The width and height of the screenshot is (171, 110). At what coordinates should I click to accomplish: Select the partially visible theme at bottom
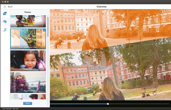28,97
